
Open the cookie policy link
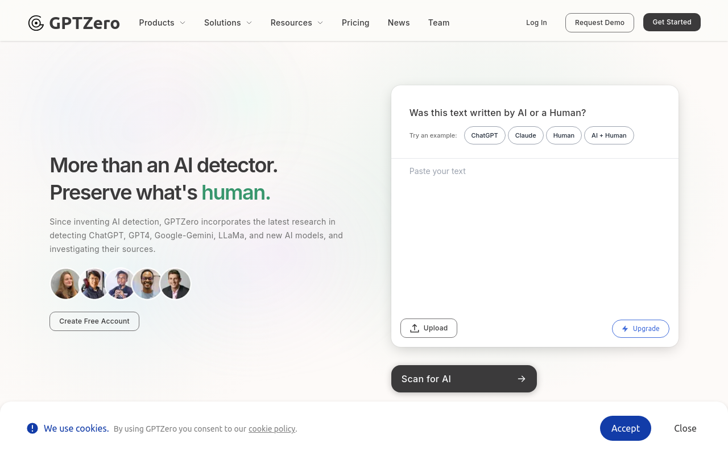coord(272,429)
